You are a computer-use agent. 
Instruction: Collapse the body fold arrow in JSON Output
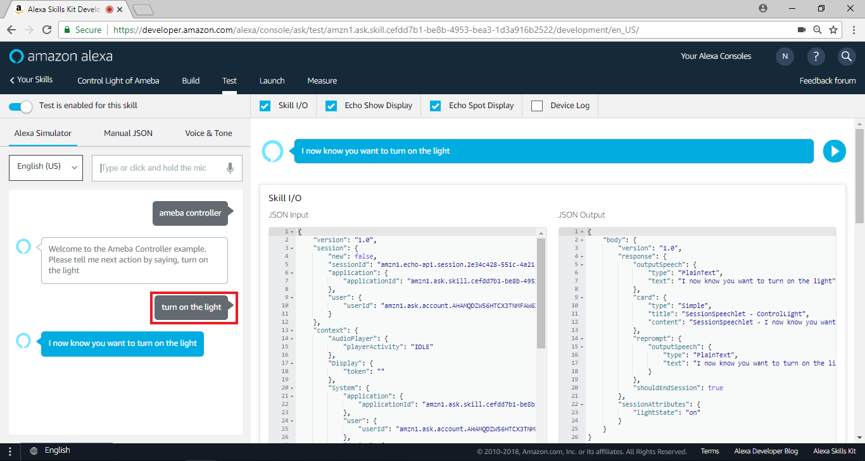point(581,240)
